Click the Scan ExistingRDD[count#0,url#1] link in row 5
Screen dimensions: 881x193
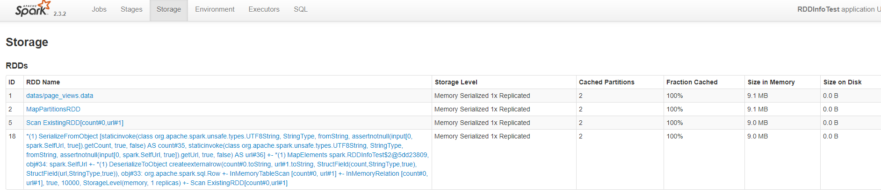(75, 123)
